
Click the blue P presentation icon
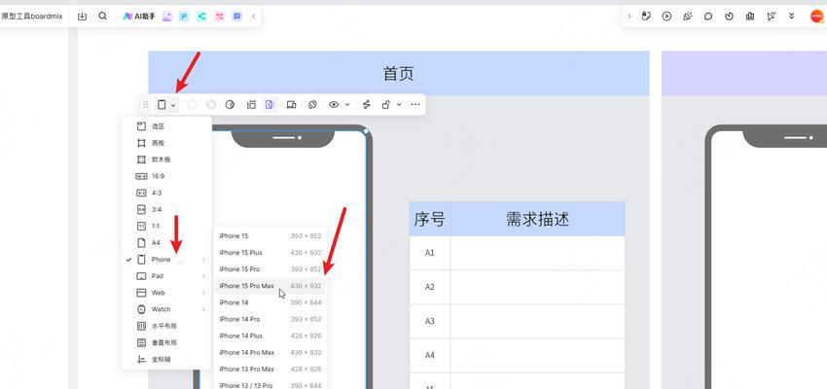click(184, 17)
